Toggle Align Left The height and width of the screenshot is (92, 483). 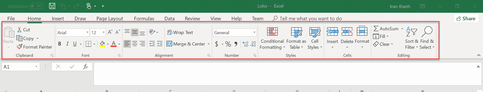(x=127, y=44)
